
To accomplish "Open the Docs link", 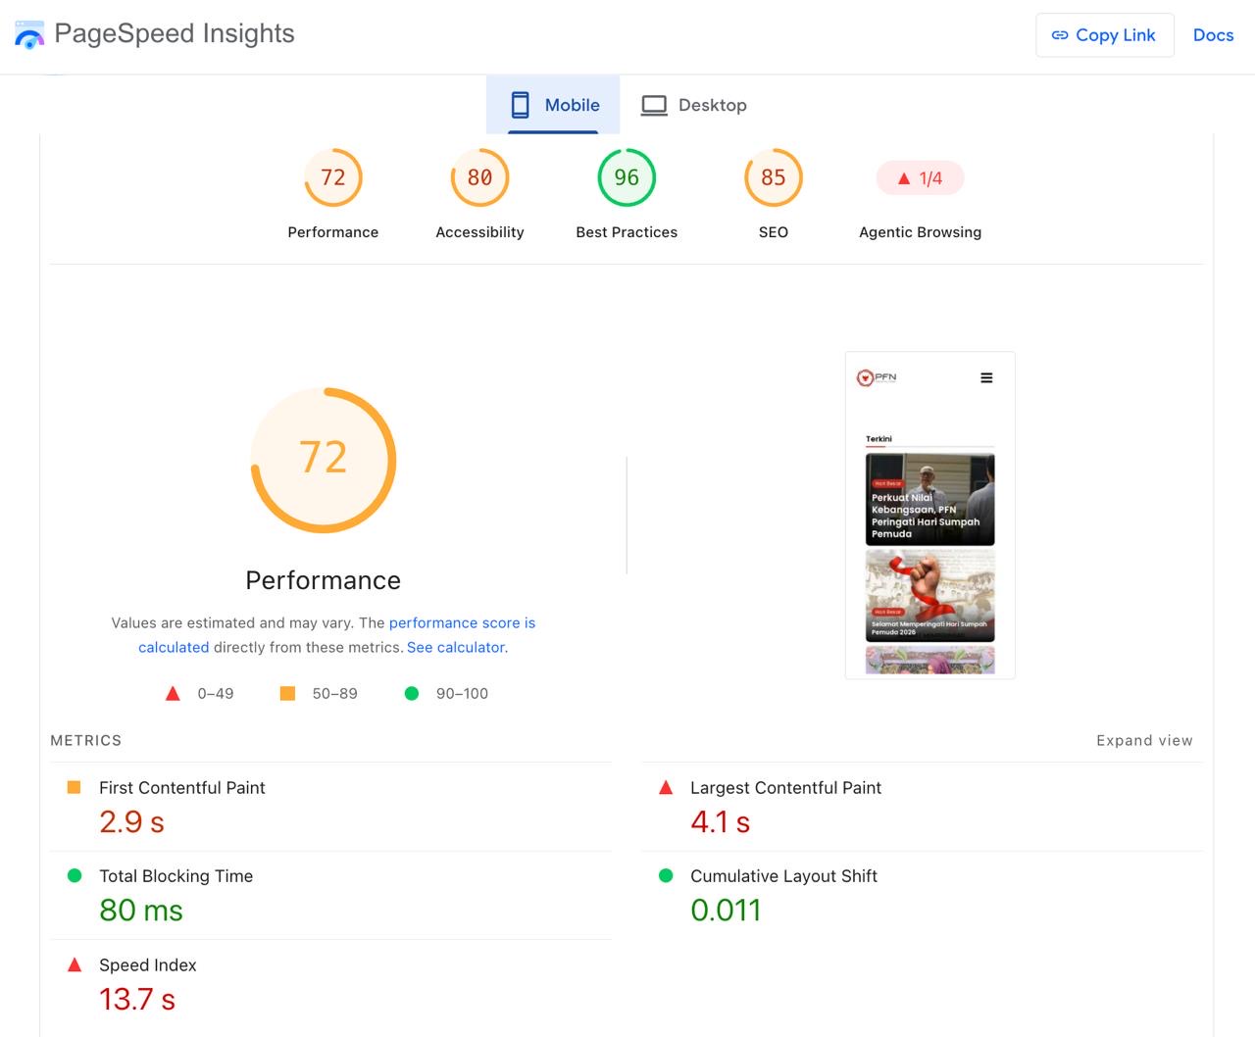I will click(x=1213, y=35).
